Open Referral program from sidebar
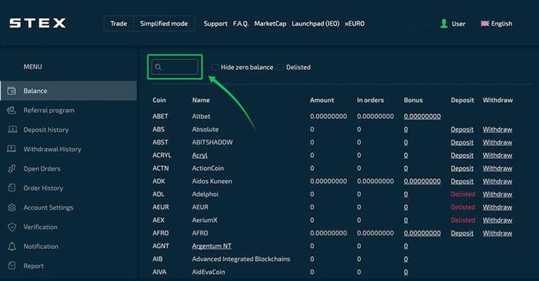Image resolution: width=539 pixels, height=281 pixels. coord(49,110)
